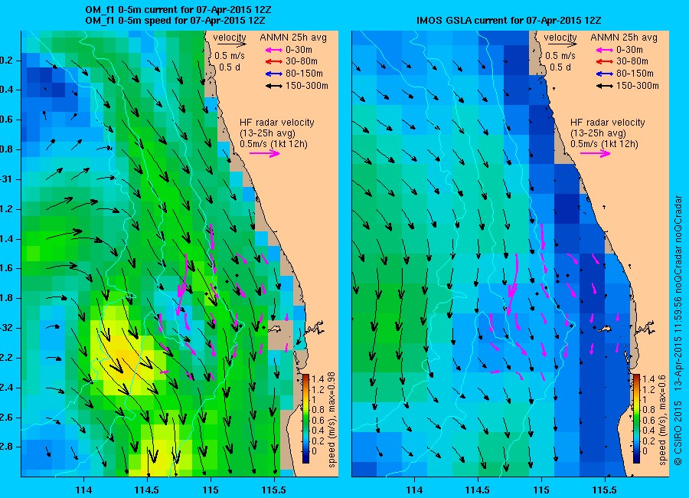Click latitude axis label '-32'

tap(7, 328)
